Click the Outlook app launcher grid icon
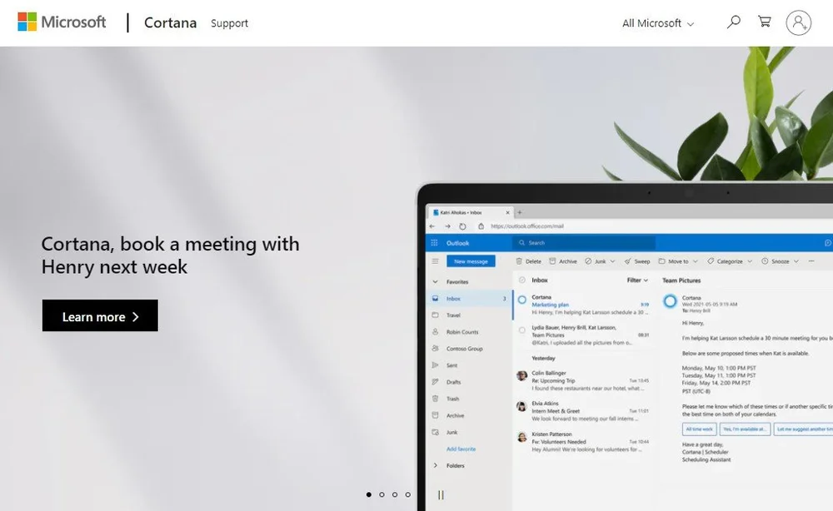 coord(434,243)
